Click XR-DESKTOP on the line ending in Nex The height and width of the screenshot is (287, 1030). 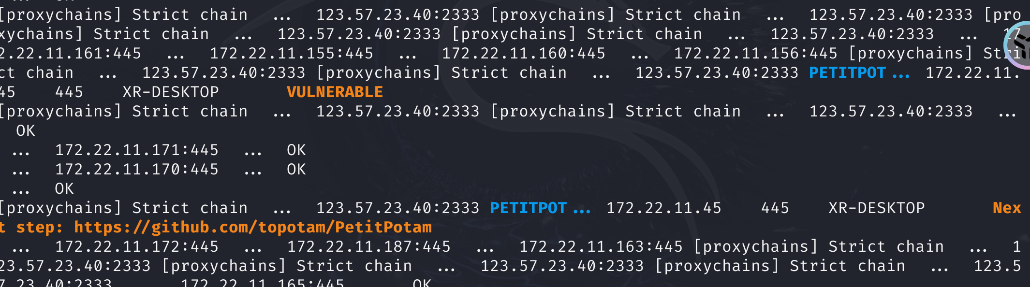coord(877,208)
